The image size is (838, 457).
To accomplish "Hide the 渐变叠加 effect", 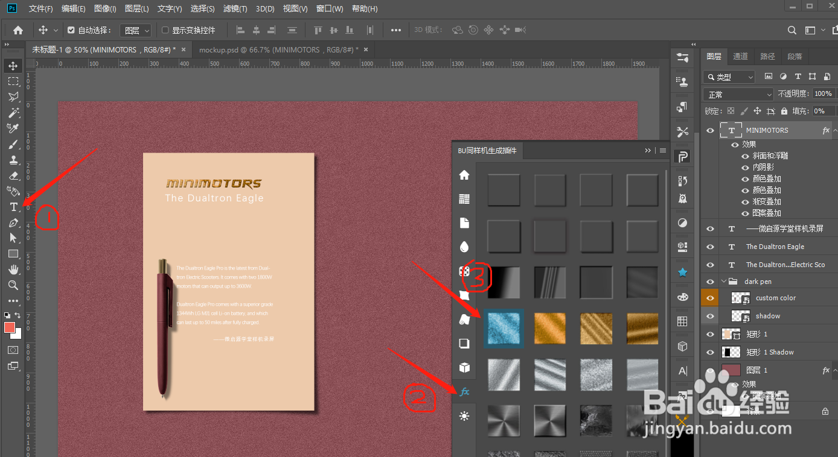I will point(745,201).
